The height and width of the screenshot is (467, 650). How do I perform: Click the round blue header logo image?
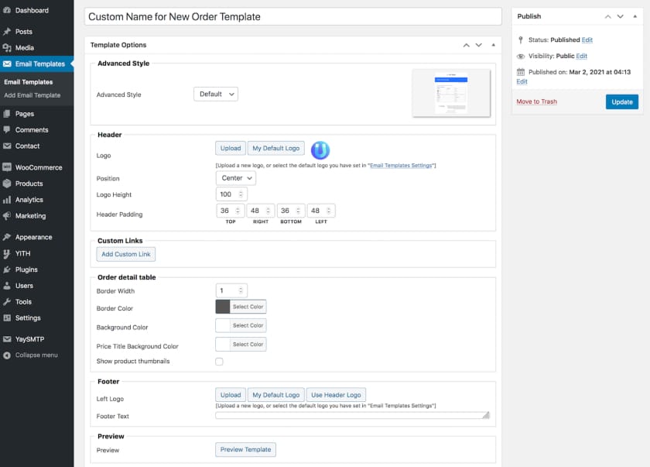[320, 150]
